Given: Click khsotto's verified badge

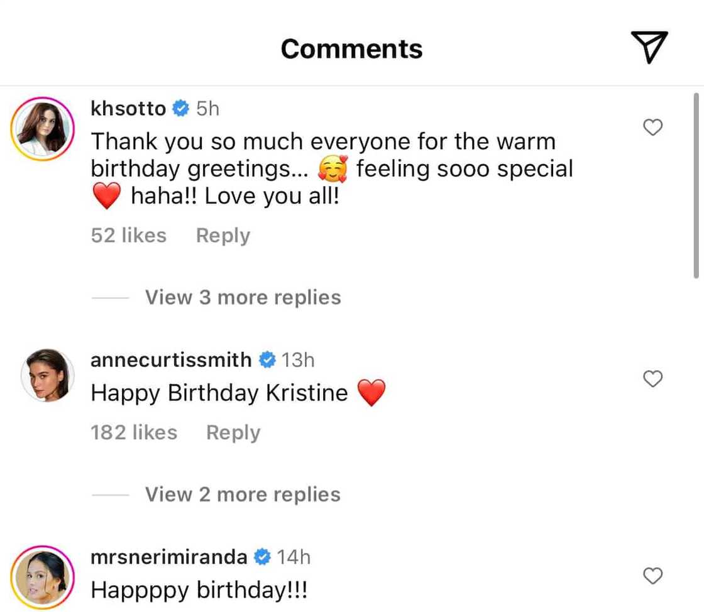Looking at the screenshot, I should click(181, 109).
